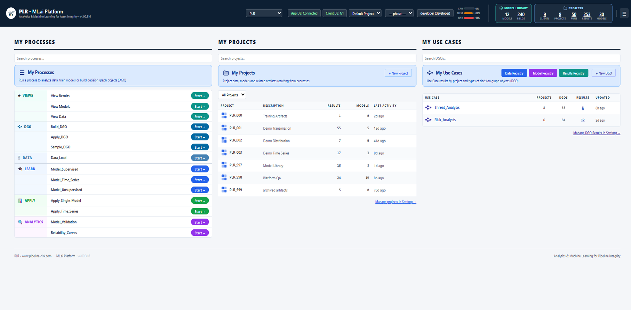Click the My Processes list icon
Screen dimensions: 631x310
(x=22, y=73)
